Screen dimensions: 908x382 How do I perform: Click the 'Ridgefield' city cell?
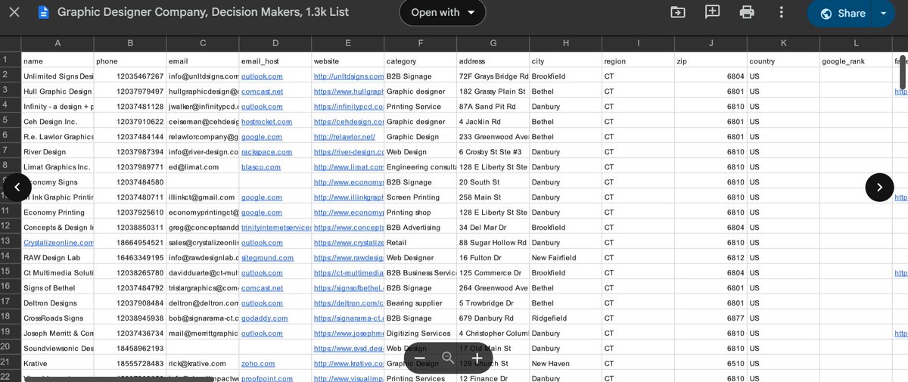coord(565,318)
